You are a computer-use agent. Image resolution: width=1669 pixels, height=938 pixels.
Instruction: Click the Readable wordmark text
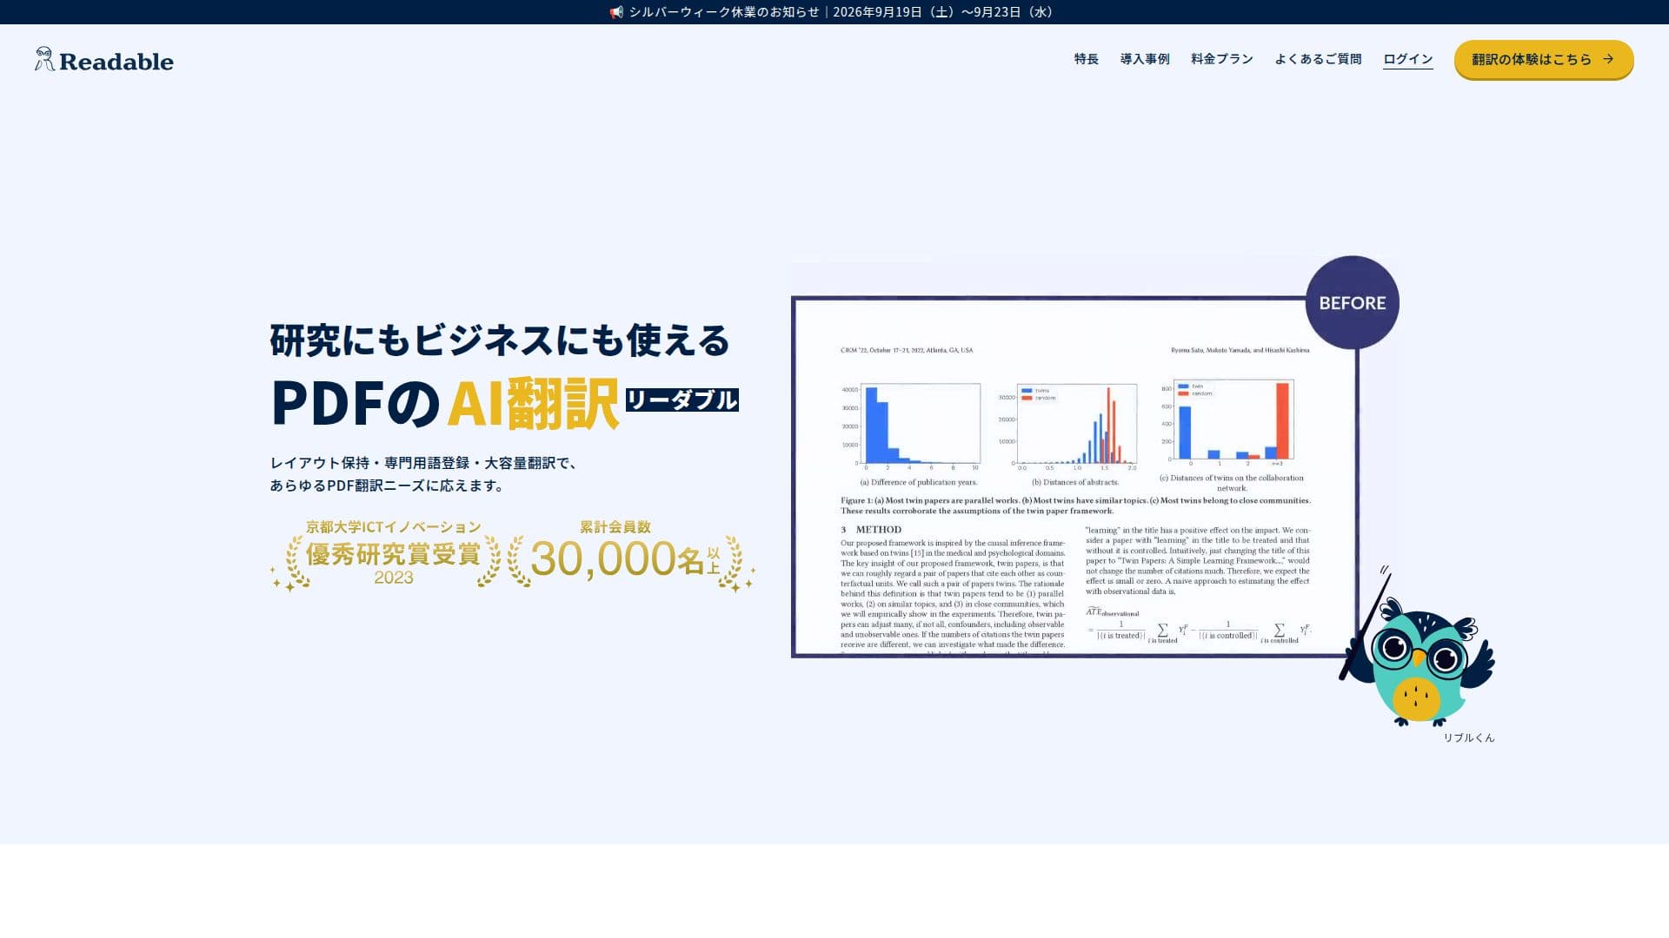click(x=116, y=62)
